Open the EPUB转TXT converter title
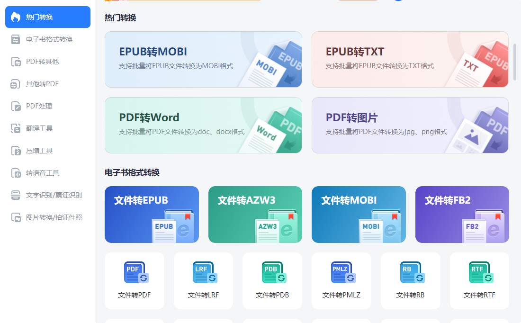 (355, 52)
